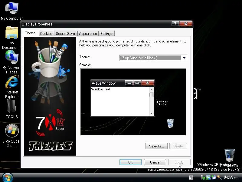The height and width of the screenshot is (182, 242).
Task: Click the Save As... button
Action: pos(156,146)
